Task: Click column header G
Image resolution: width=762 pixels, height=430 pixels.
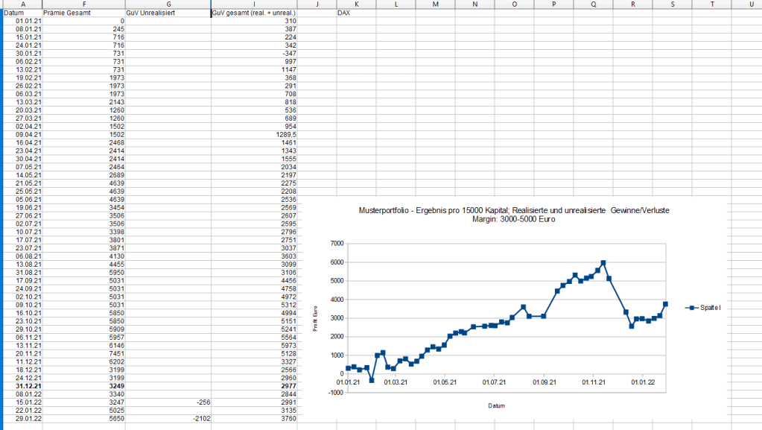Action: pyautogui.click(x=168, y=4)
